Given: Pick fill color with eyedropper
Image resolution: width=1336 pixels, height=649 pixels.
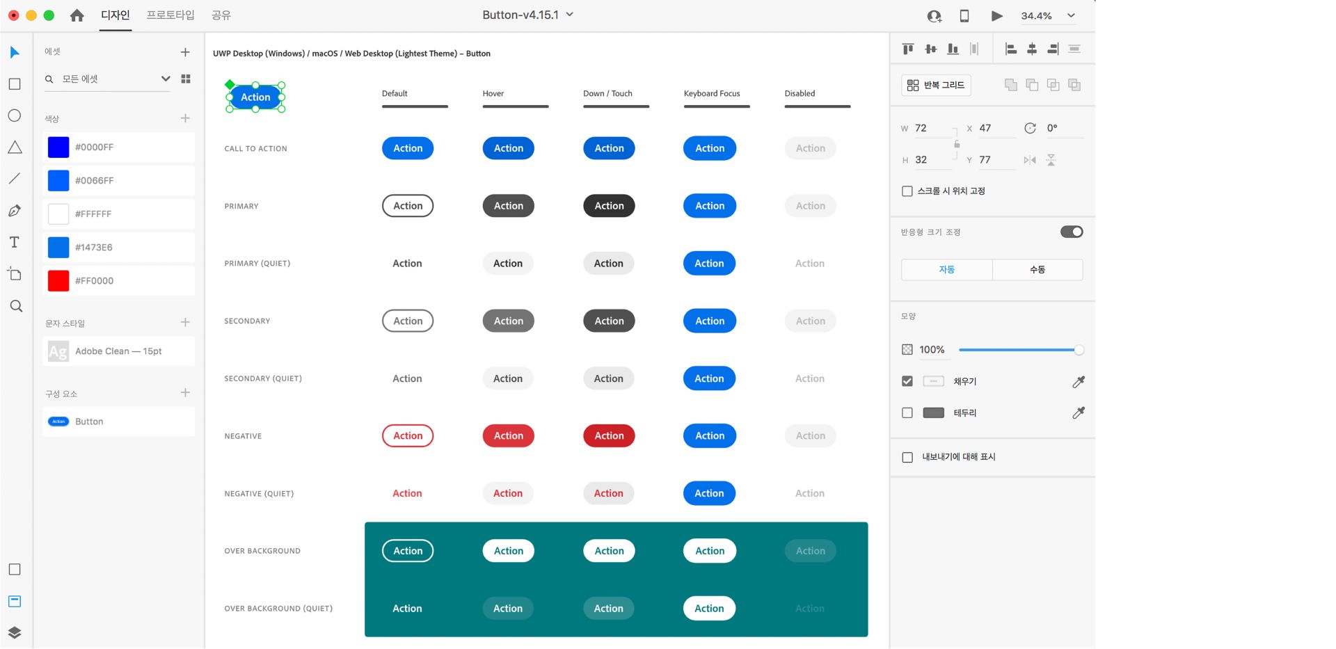Looking at the screenshot, I should click(1079, 381).
